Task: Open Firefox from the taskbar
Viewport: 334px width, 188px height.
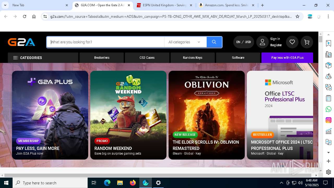Action: (133, 183)
